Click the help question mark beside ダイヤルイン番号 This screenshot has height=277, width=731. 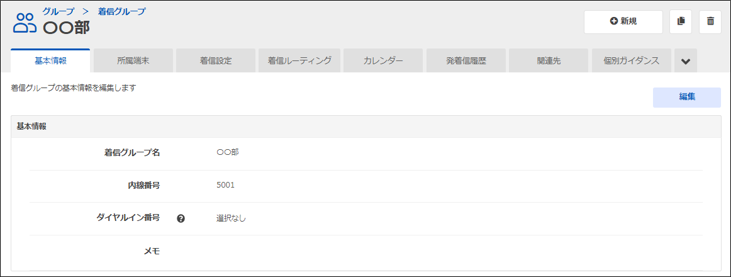[x=181, y=218]
